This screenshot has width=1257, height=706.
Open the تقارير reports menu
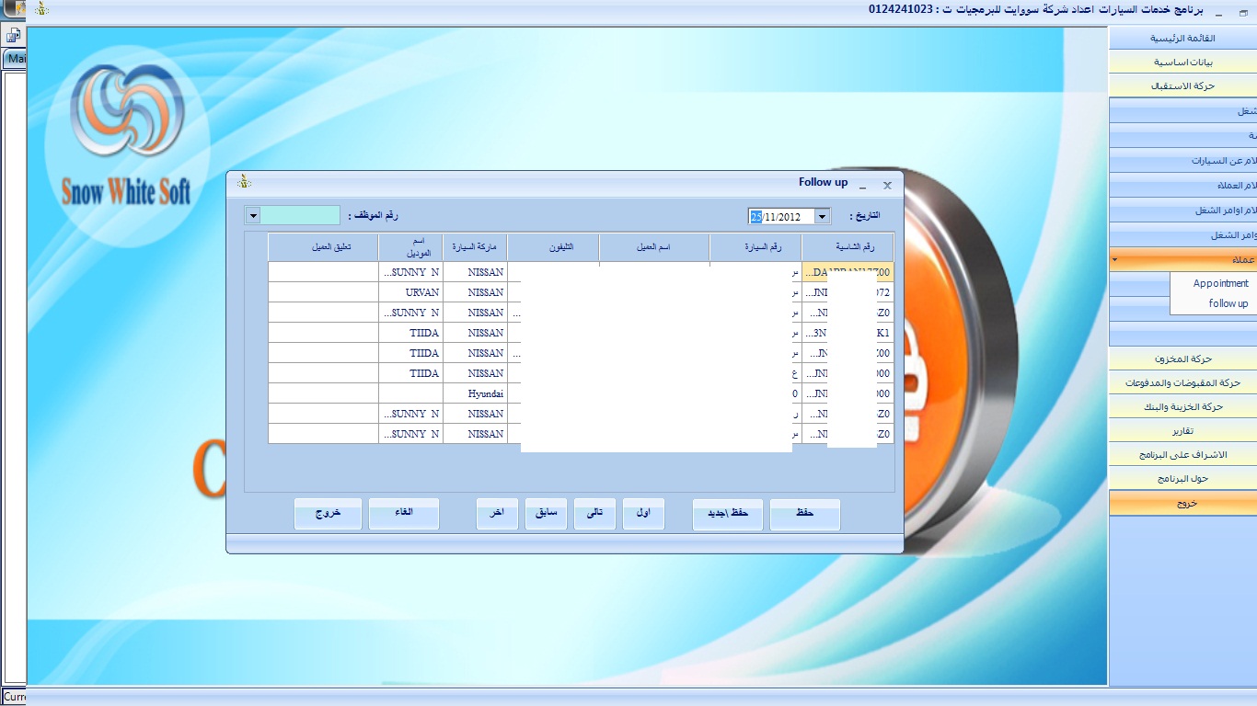click(1182, 431)
